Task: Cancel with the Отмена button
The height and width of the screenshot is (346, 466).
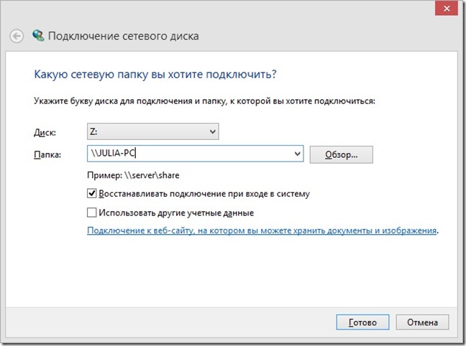Action: point(426,322)
